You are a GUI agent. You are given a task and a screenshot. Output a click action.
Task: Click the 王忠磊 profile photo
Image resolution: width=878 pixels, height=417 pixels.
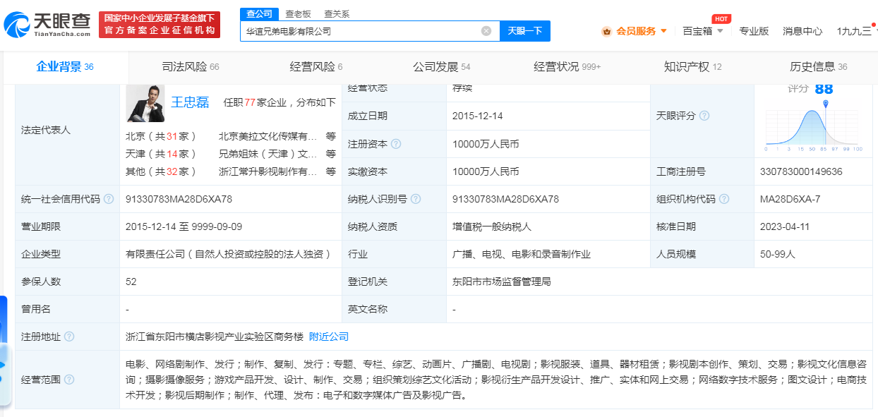145,103
